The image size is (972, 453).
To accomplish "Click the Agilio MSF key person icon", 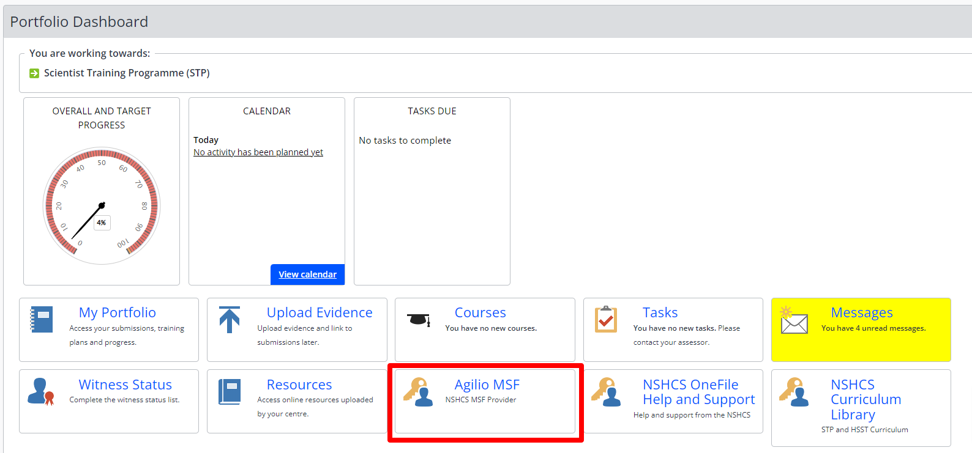I will point(418,392).
